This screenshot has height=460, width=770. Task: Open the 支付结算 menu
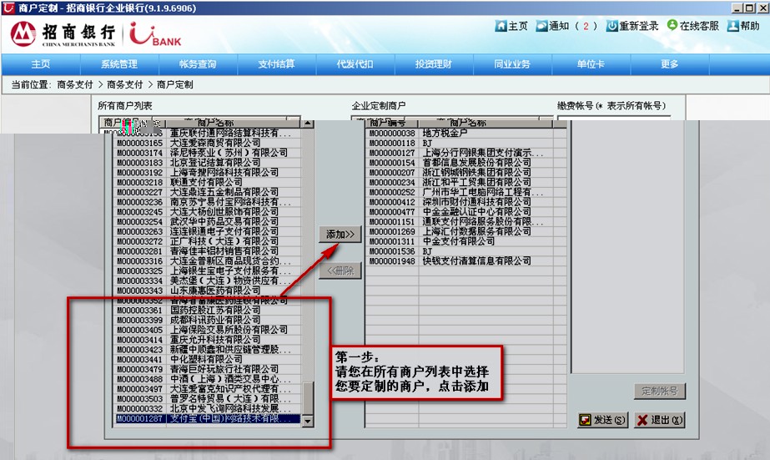pyautogui.click(x=276, y=64)
